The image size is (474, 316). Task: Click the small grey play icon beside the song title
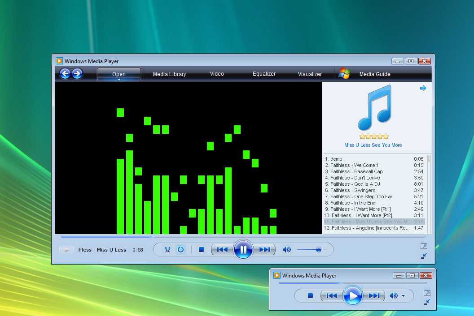click(x=66, y=250)
